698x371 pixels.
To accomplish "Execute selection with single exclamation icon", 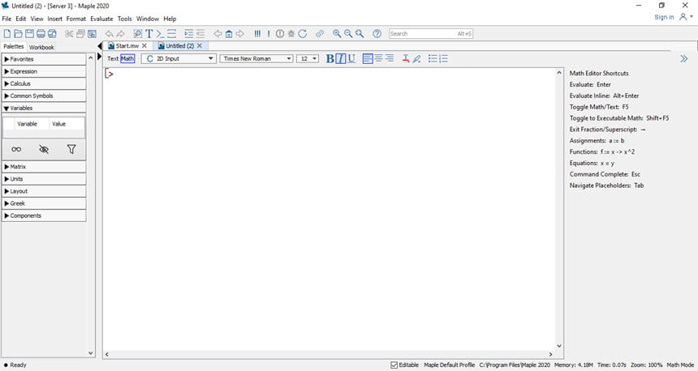I will point(269,34).
